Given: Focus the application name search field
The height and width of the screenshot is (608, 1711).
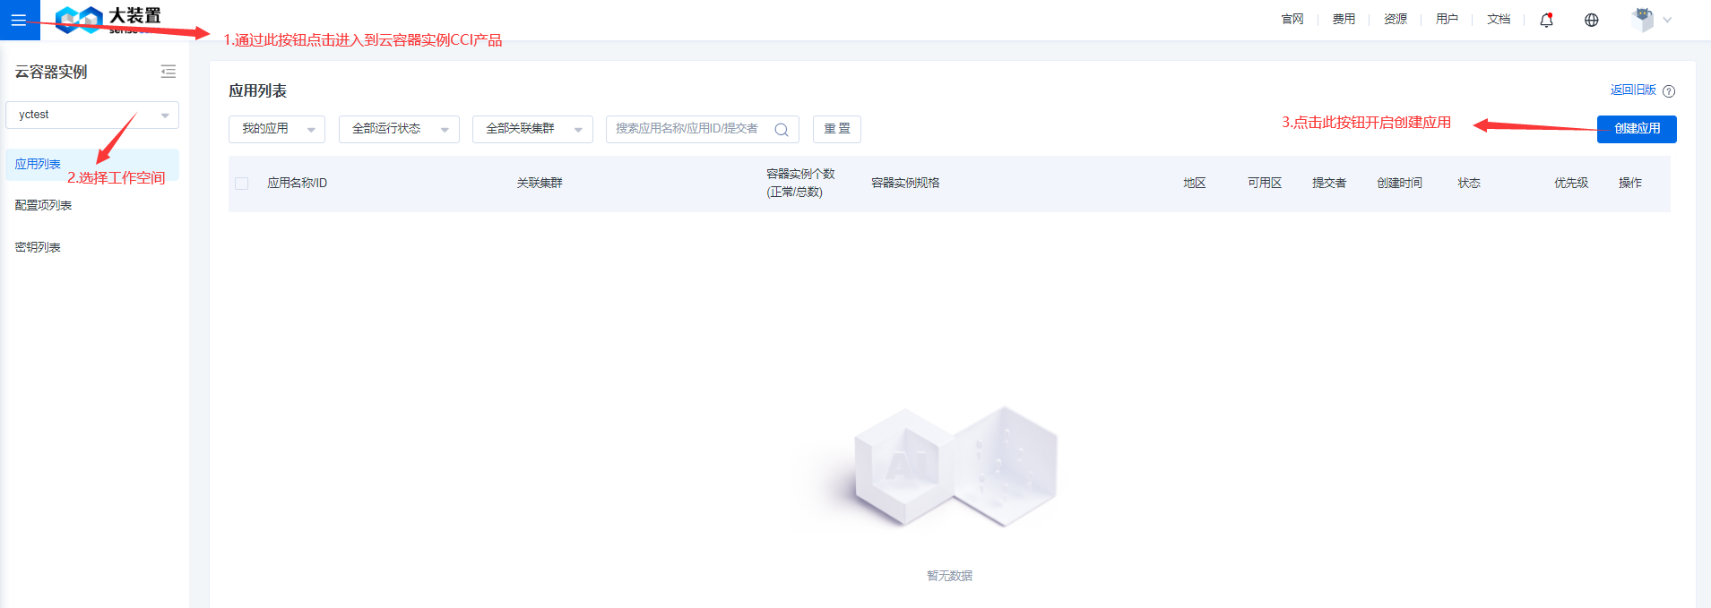Looking at the screenshot, I should (x=687, y=129).
